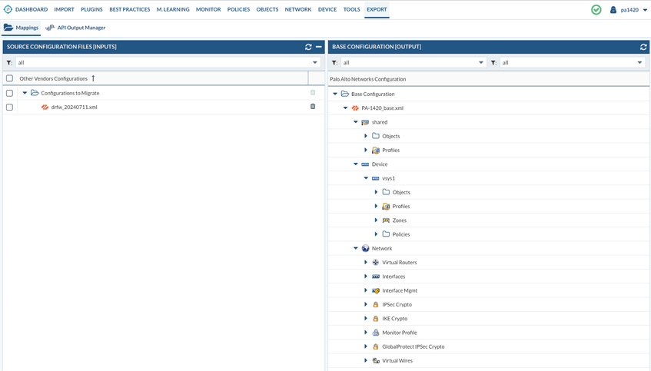The height and width of the screenshot is (371, 651).
Task: Open the IMPORT menu
Action: (x=64, y=9)
